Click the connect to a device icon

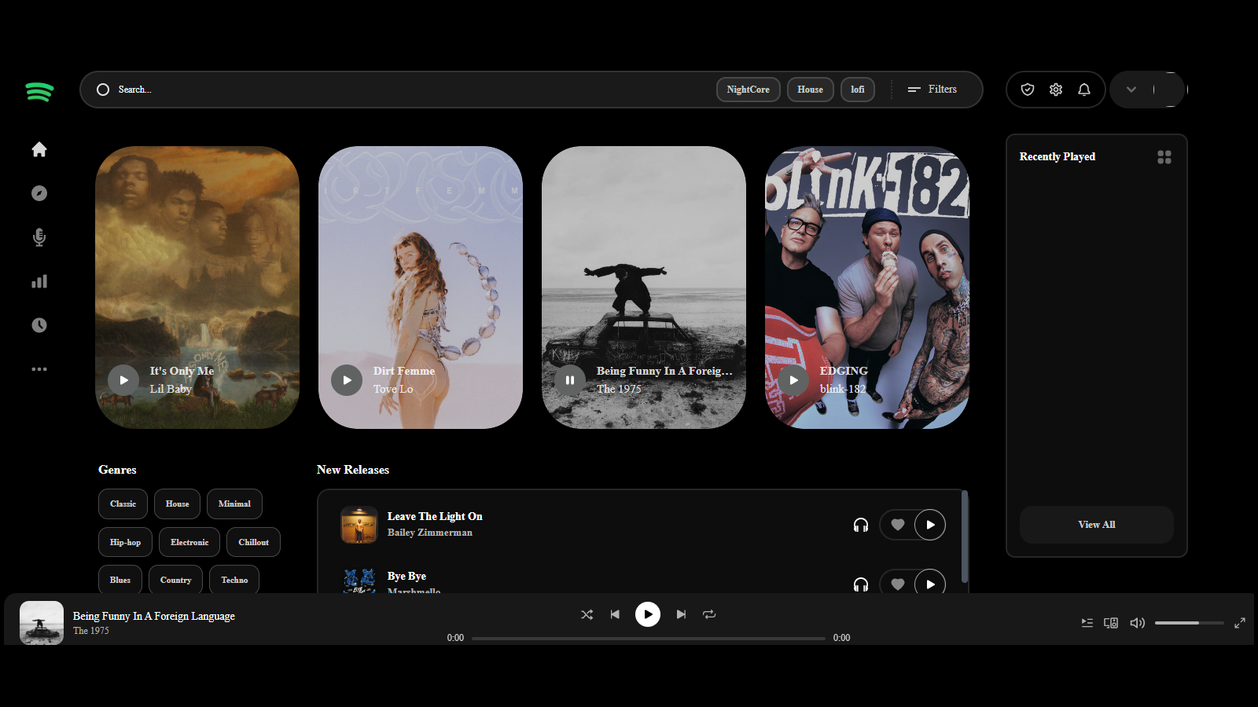[x=1111, y=622]
